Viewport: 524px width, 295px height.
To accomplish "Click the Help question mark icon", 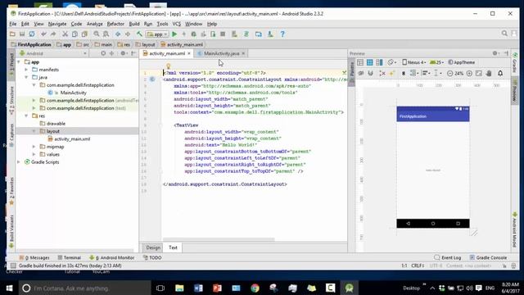I will point(282,34).
